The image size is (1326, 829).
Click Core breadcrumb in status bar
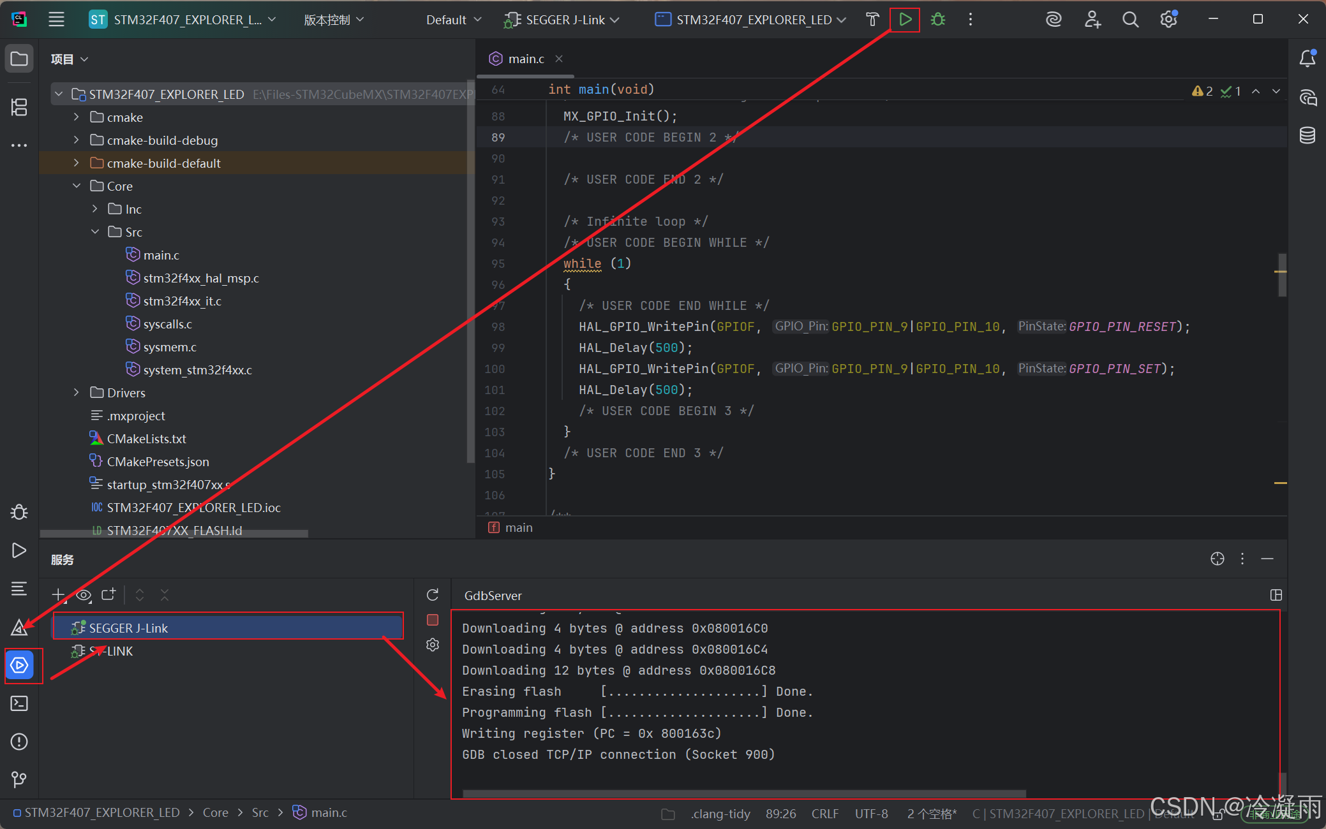(215, 813)
